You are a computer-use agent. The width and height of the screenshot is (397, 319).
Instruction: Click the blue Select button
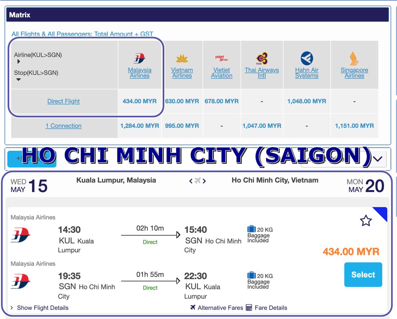click(363, 275)
